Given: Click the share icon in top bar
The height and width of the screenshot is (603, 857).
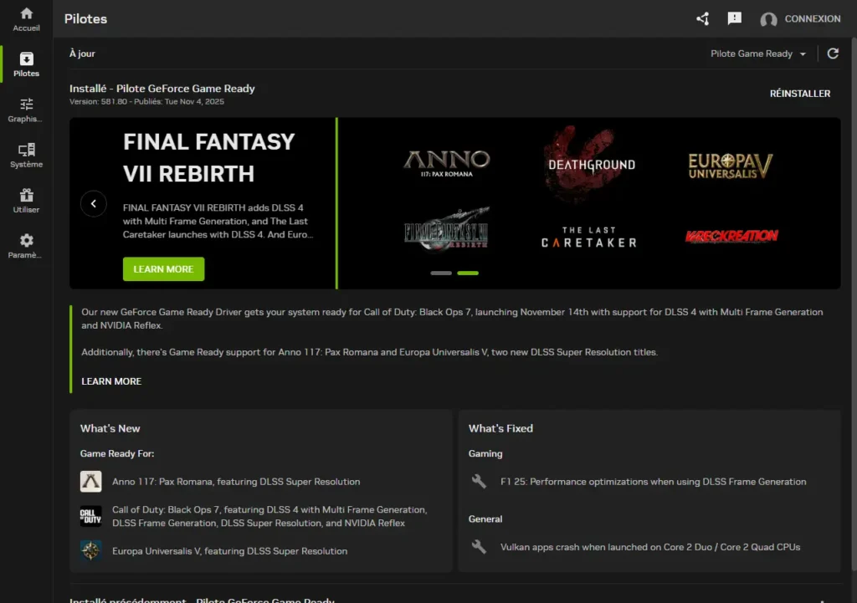Looking at the screenshot, I should 702,18.
